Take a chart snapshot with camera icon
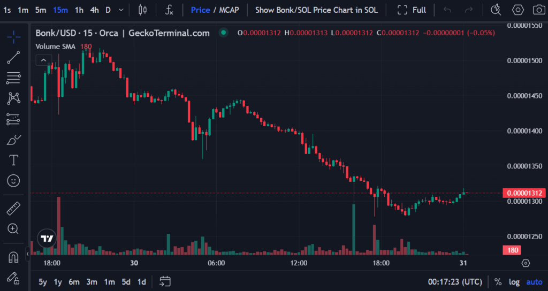 point(538,10)
